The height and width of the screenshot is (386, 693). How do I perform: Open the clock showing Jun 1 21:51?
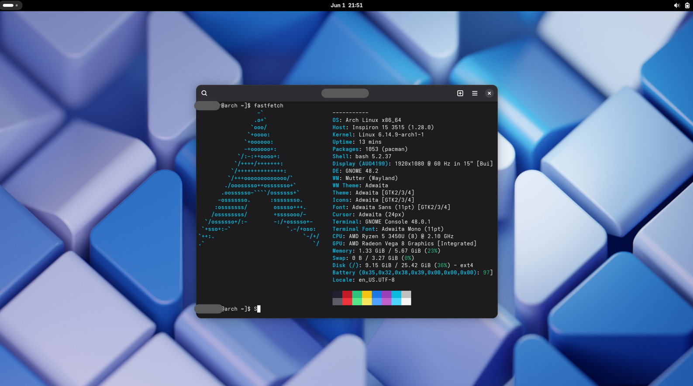(346, 6)
